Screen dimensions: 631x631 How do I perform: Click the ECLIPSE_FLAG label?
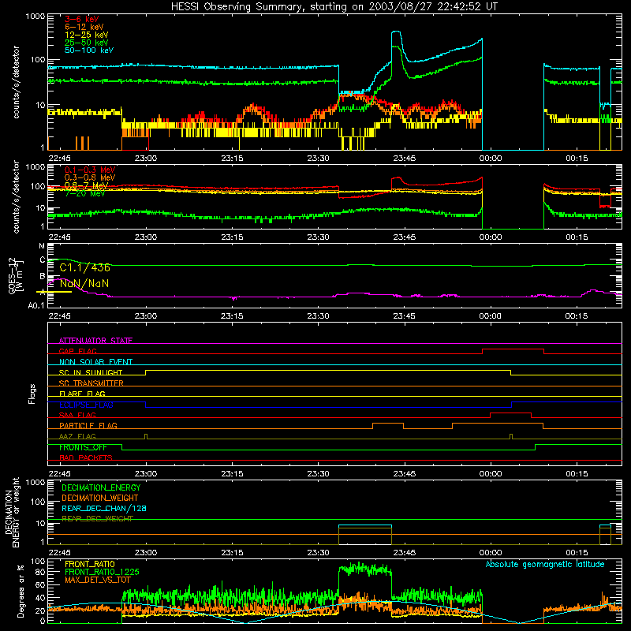click(86, 405)
